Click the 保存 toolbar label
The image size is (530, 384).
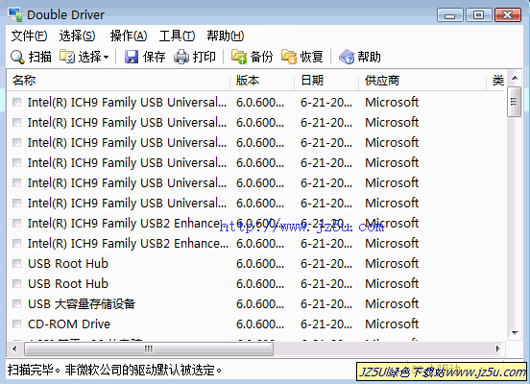(x=155, y=57)
